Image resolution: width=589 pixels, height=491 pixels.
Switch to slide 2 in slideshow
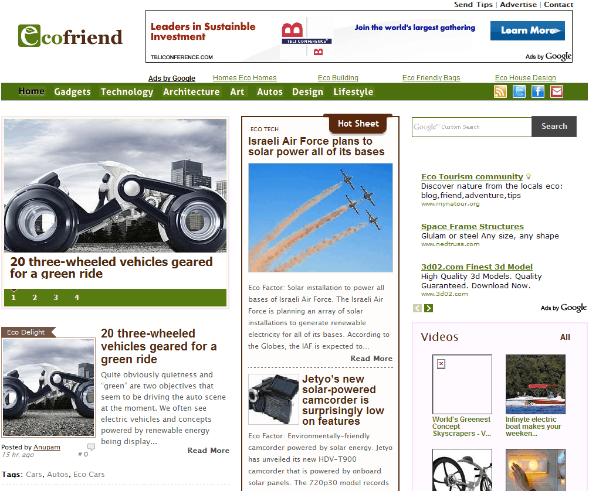tap(35, 298)
